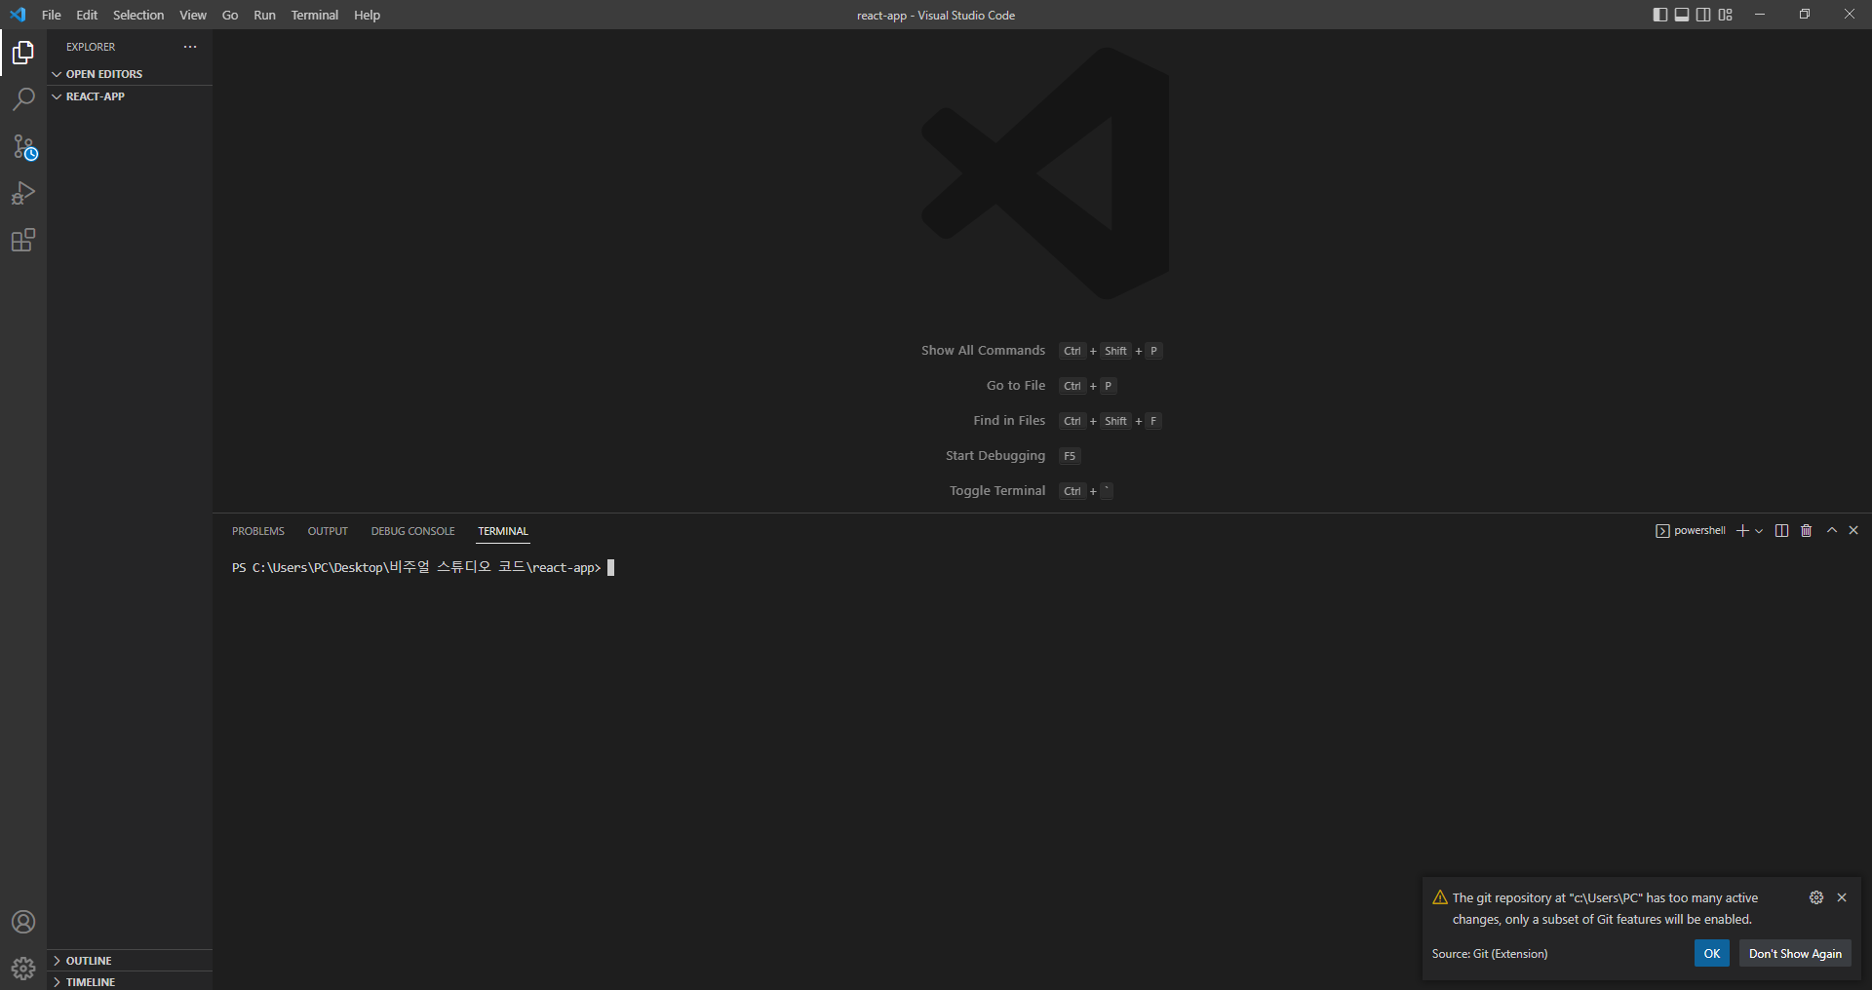Image resolution: width=1872 pixels, height=990 pixels.
Task: Collapse the REACT-APP folder section
Action: pyautogui.click(x=130, y=96)
